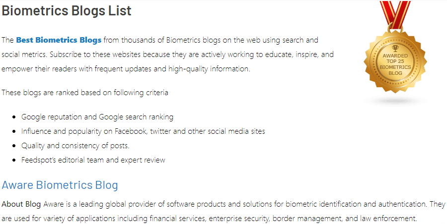Click the "Quality and consistency of posts" bullet
The width and height of the screenshot is (447, 224).
[75, 146]
